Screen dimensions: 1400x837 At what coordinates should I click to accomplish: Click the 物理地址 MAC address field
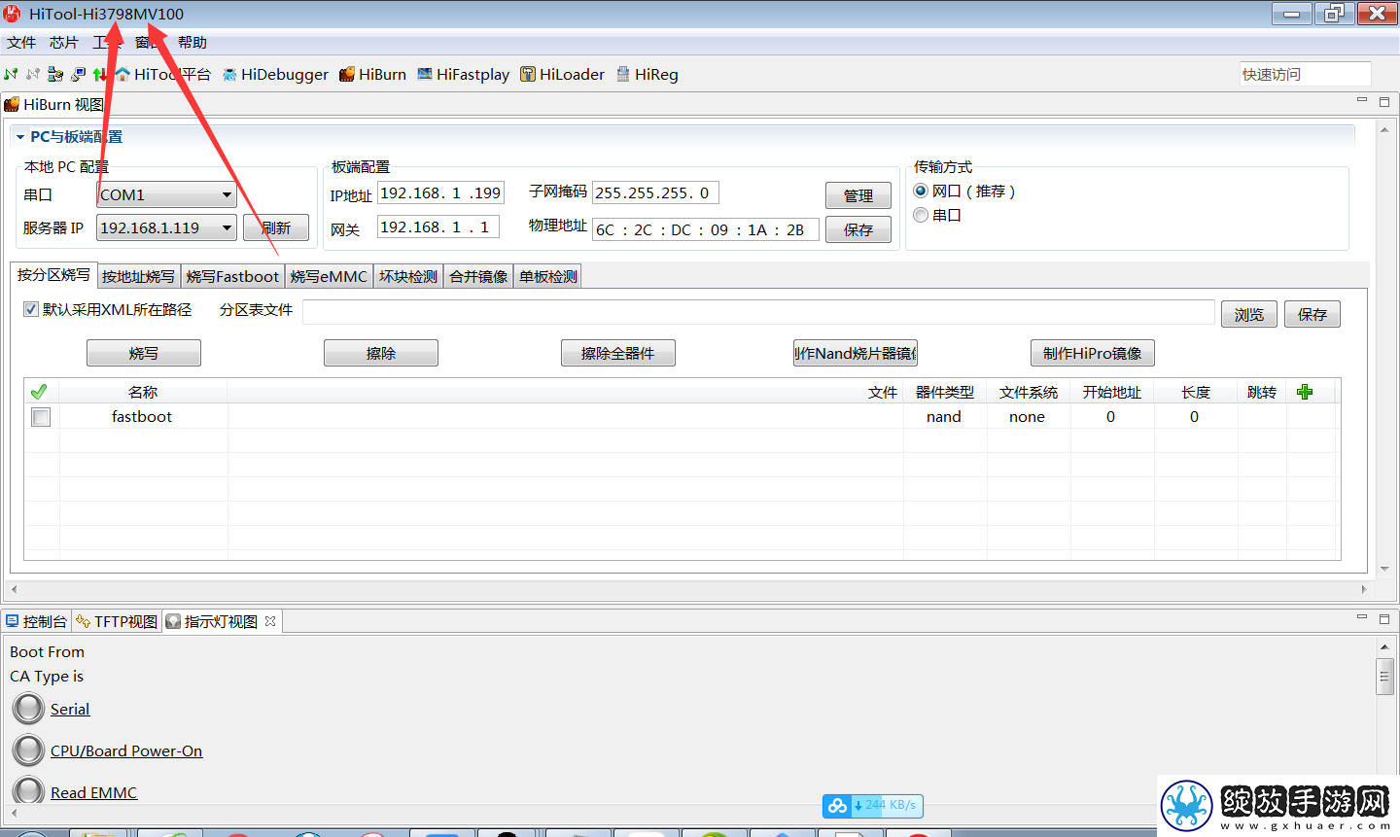706,229
